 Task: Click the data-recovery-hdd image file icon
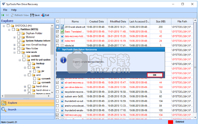62,36
